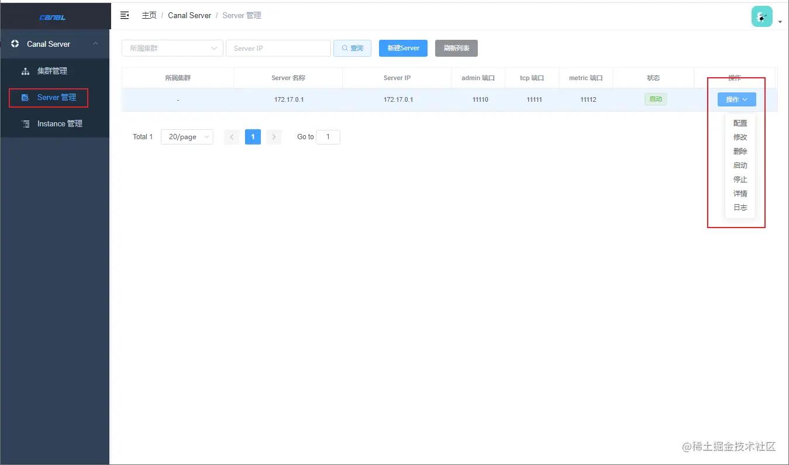
Task: Click the Server IP input field
Action: tap(278, 48)
